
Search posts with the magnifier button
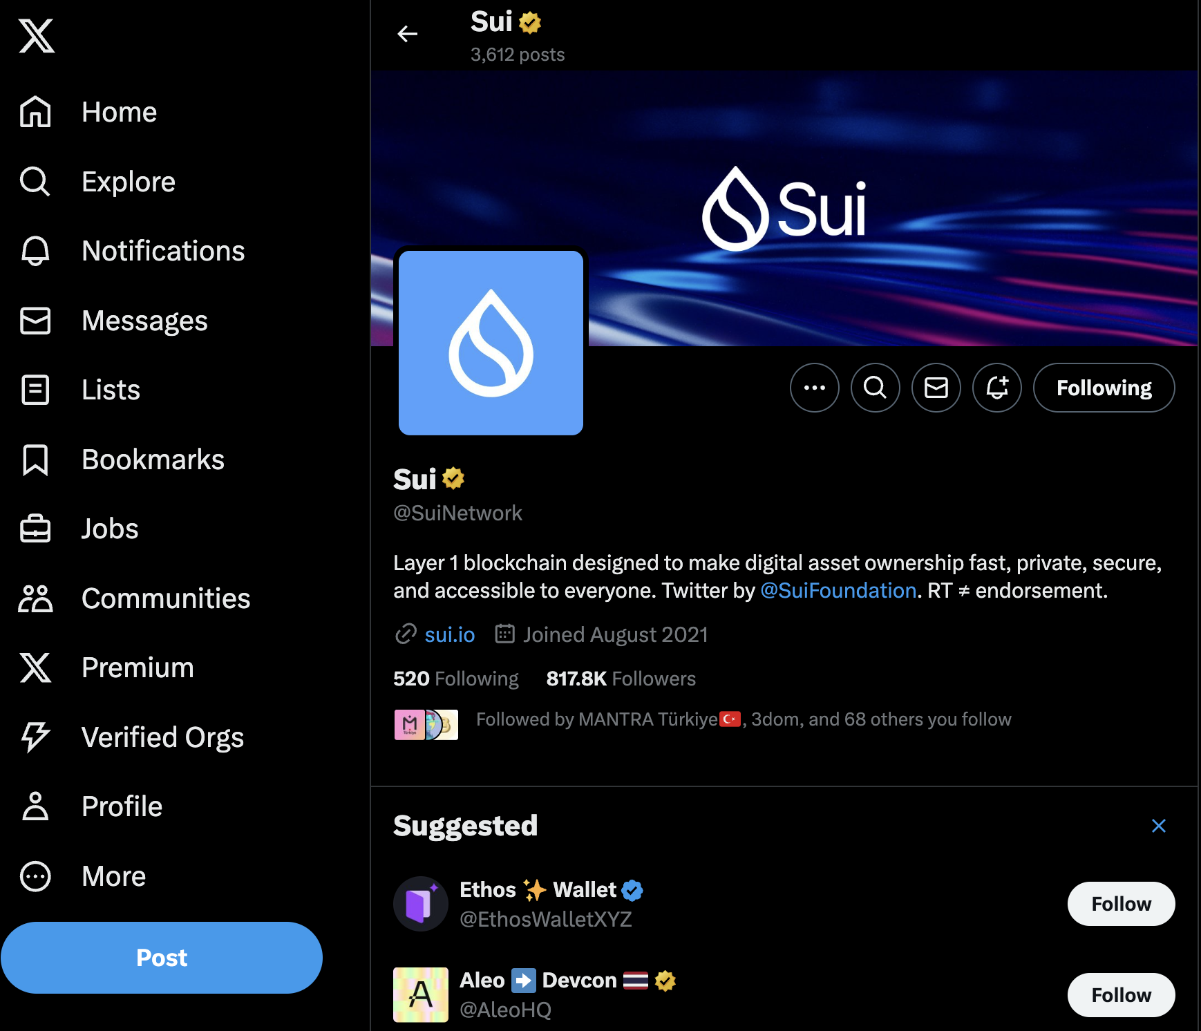pos(876,388)
